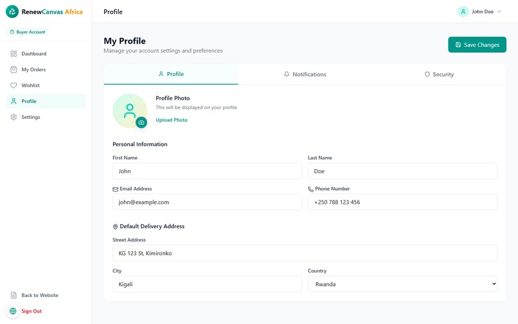Viewport: 518px width, 324px height.
Task: Click the Upload Photo link
Action: tap(172, 120)
